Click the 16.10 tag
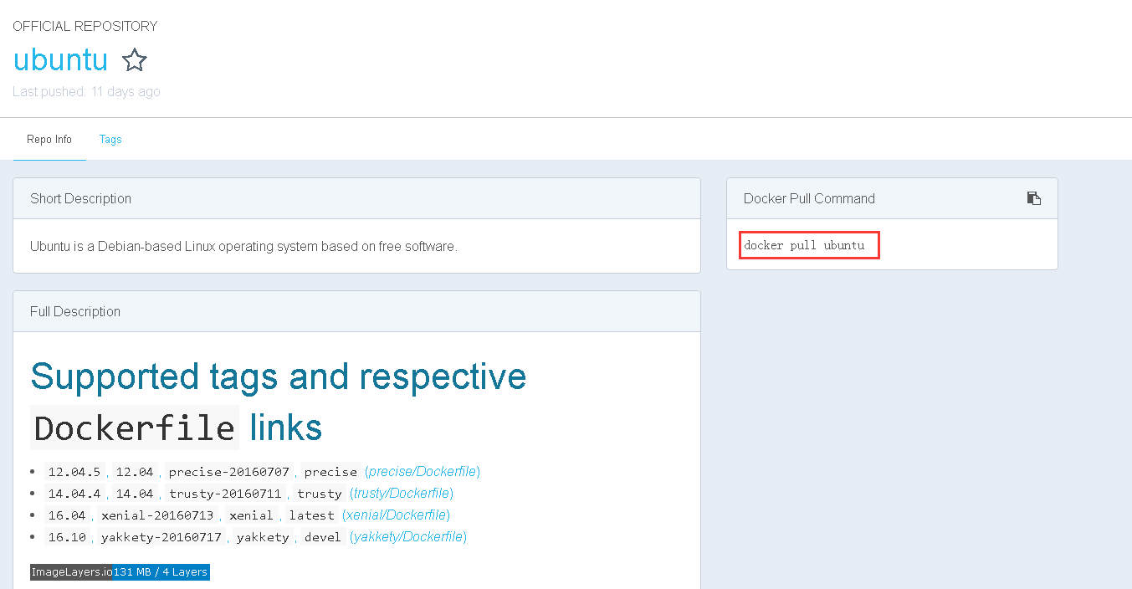Image resolution: width=1132 pixels, height=589 pixels. tap(67, 537)
